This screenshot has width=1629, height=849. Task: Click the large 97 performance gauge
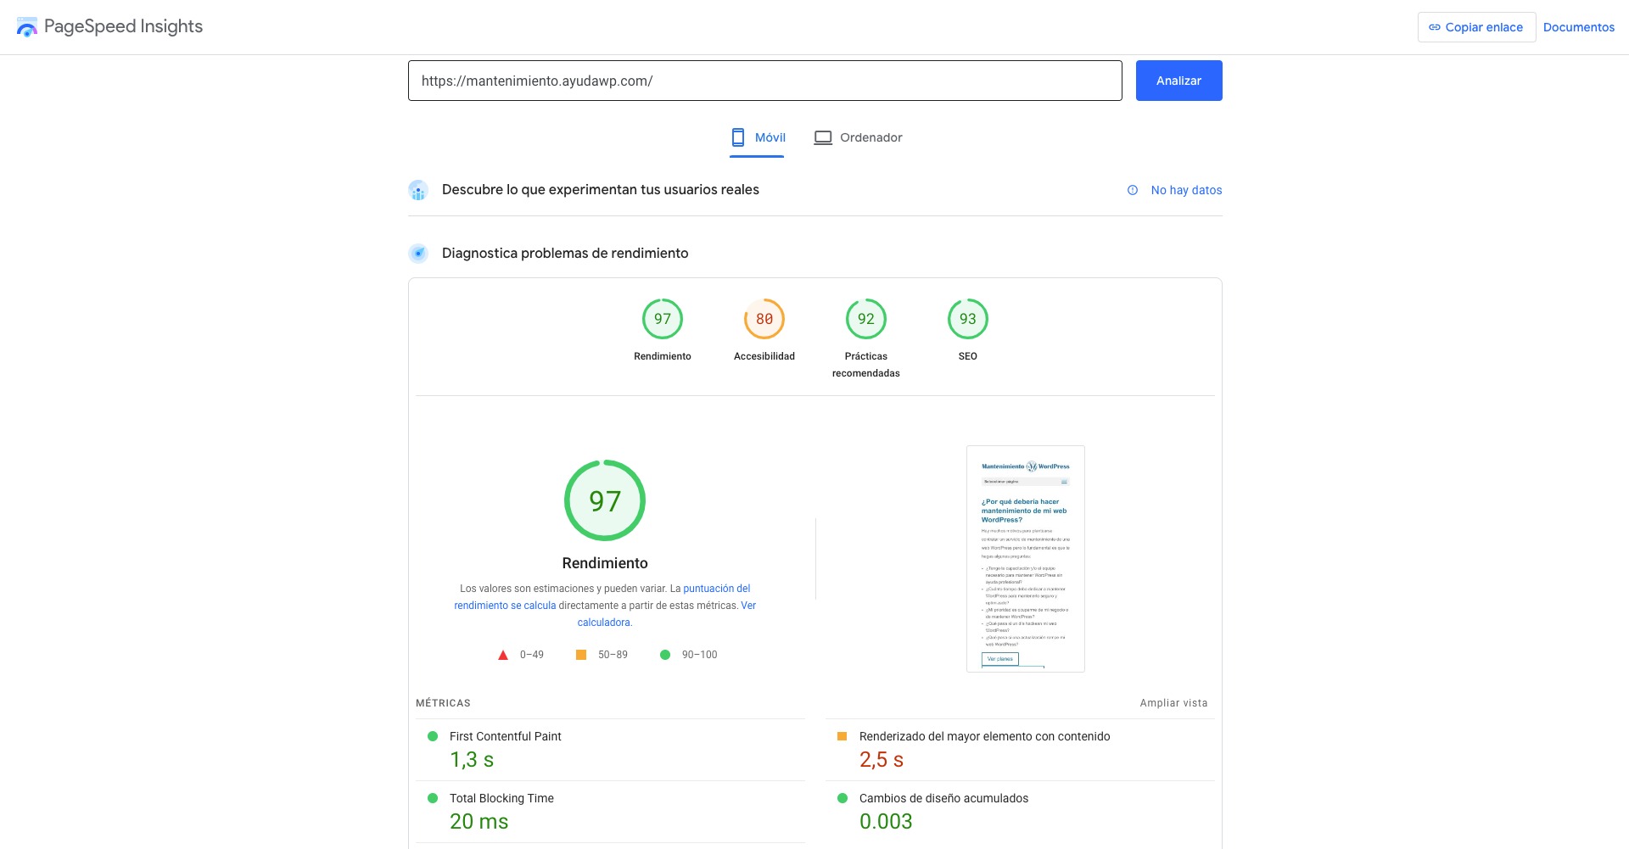coord(605,500)
